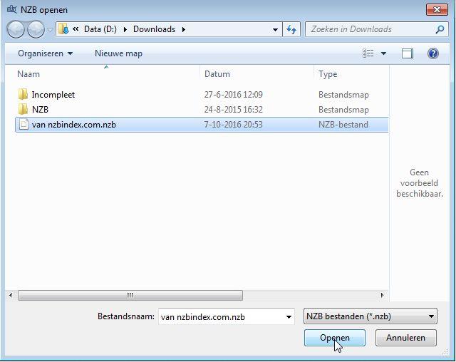Screen dimensions: 456x362
Task: Click the NZB openen title bar icon
Action: pos(12,9)
